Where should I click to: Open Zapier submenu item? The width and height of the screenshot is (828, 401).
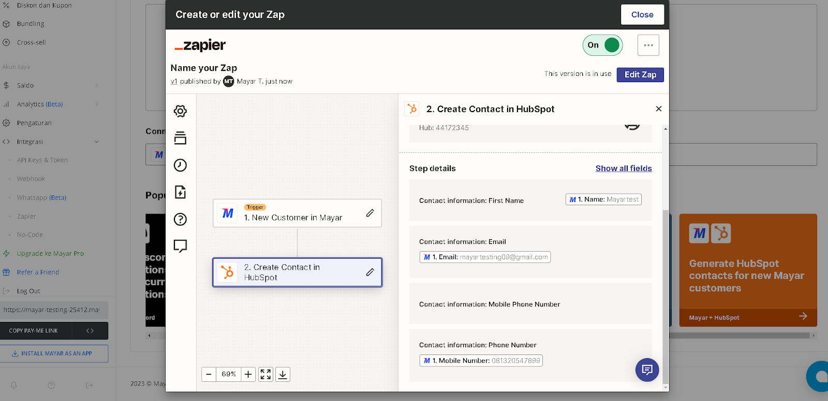26,216
